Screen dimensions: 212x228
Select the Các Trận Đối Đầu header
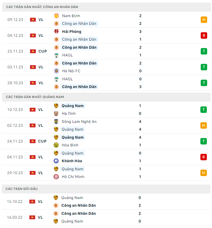tap(22, 189)
